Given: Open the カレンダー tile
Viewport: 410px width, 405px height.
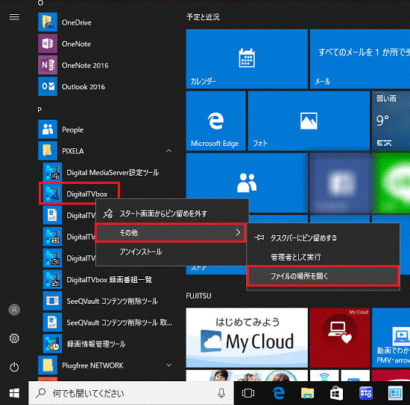Looking at the screenshot, I should coord(247,59).
